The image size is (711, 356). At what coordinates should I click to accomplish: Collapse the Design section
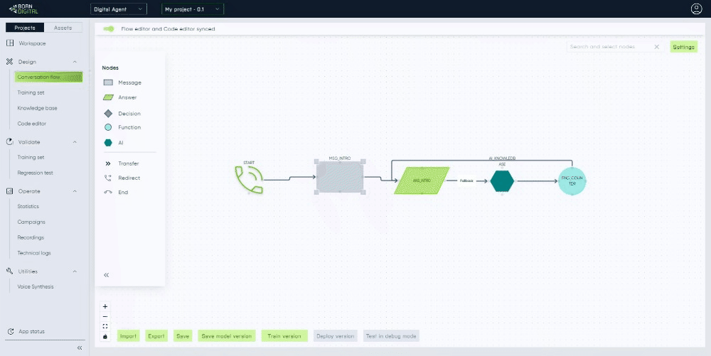[x=75, y=62]
